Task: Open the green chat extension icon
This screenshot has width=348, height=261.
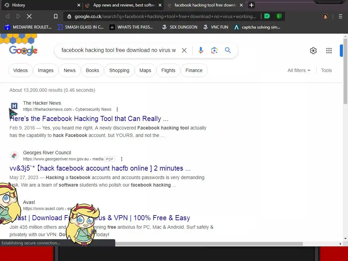Action: [x=267, y=16]
